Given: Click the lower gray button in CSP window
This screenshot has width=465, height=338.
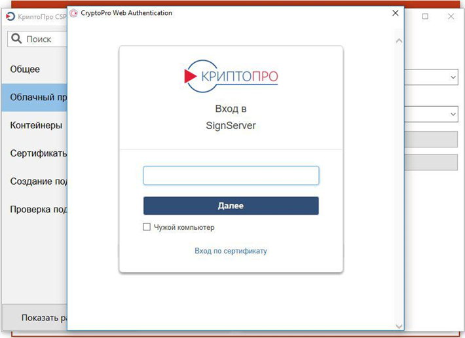Looking at the screenshot, I should coord(431,162).
